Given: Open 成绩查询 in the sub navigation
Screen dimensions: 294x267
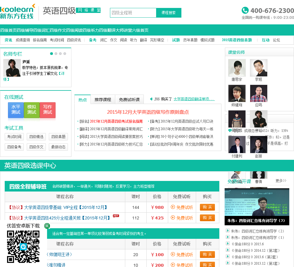Looking at the screenshot, I should (23, 40).
